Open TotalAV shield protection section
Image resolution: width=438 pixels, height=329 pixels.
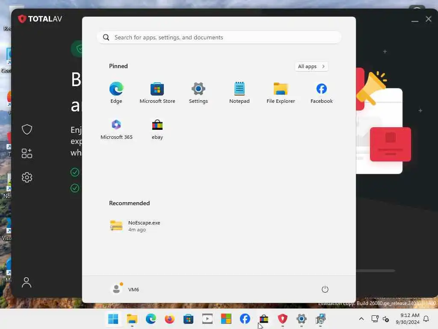point(27,129)
